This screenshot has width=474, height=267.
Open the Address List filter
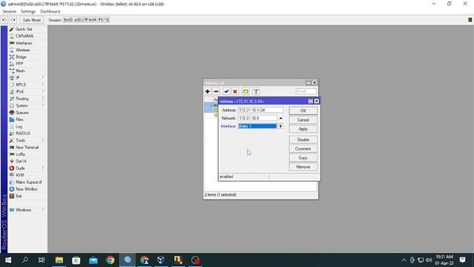pos(256,91)
